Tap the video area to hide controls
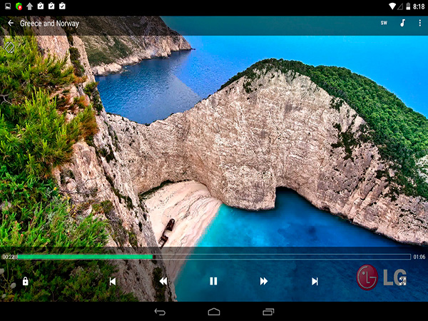Screen dimensions: 428x321 pos(250,143)
